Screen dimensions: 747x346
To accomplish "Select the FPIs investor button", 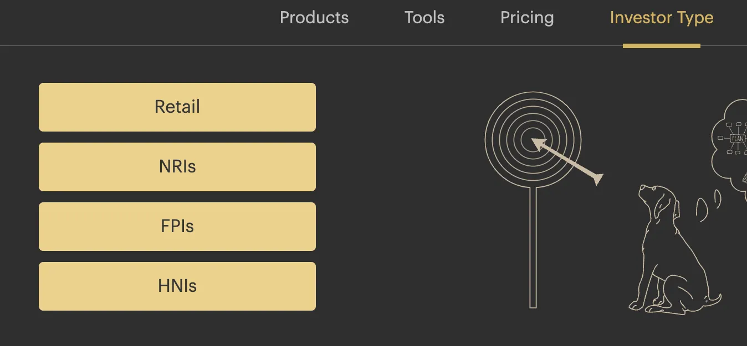I will click(177, 227).
